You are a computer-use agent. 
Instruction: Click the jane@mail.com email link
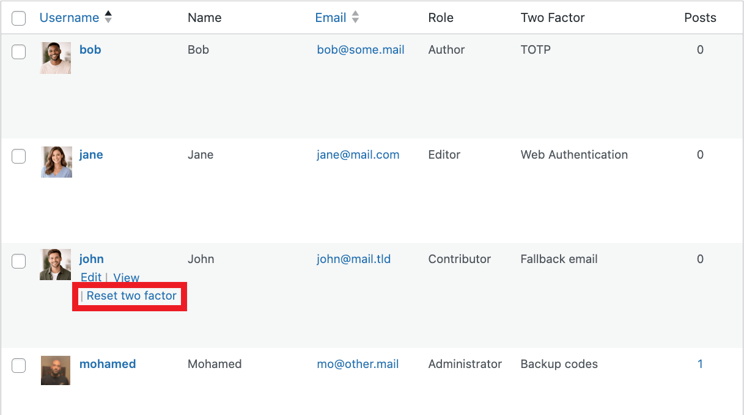point(358,154)
